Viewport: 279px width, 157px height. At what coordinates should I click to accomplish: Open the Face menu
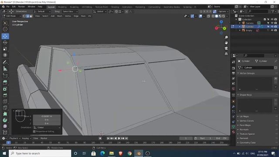83,16
